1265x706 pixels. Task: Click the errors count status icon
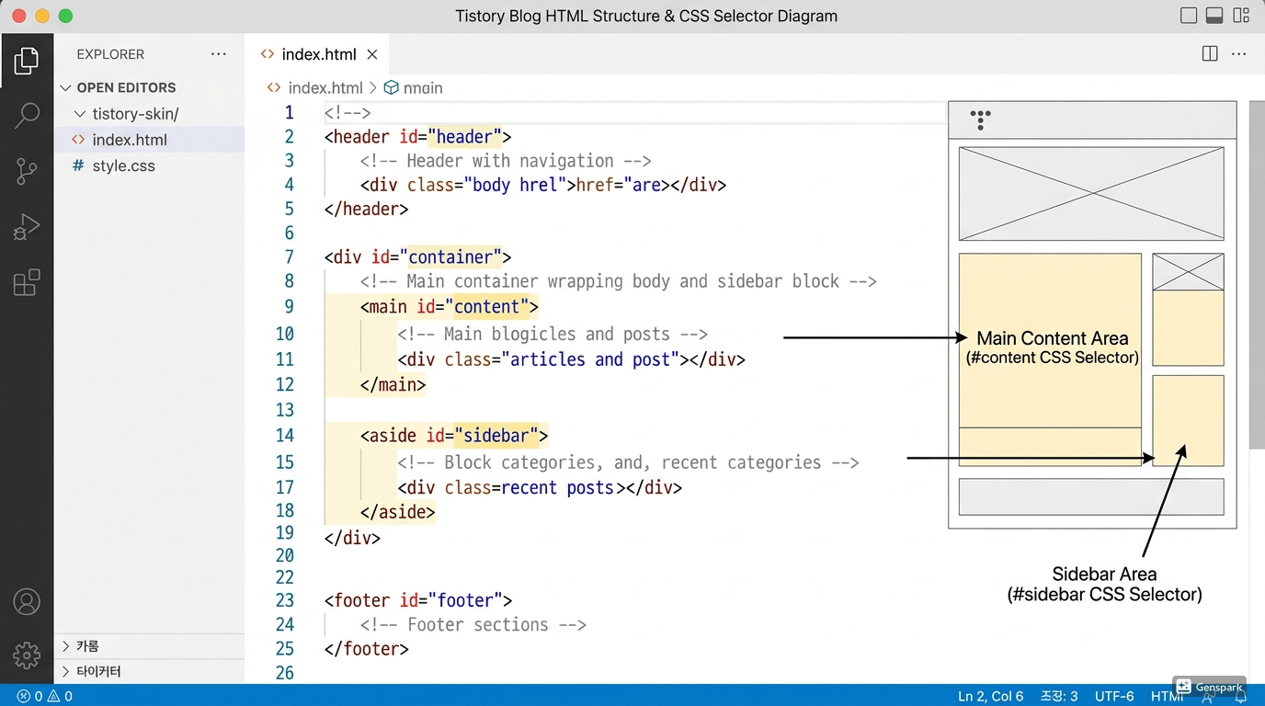point(29,696)
